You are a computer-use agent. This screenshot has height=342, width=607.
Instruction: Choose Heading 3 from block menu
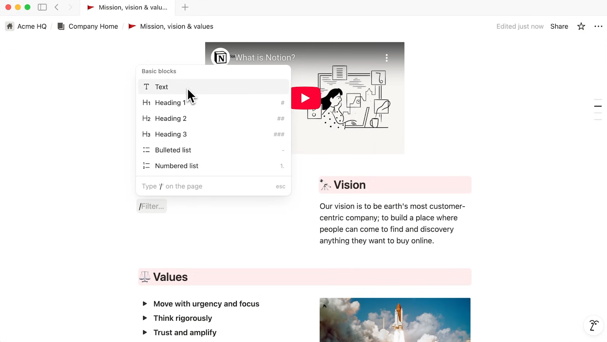pos(213,134)
